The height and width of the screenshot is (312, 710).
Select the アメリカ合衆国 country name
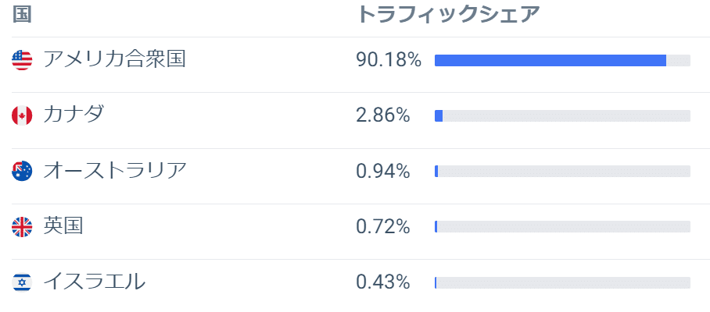(114, 59)
